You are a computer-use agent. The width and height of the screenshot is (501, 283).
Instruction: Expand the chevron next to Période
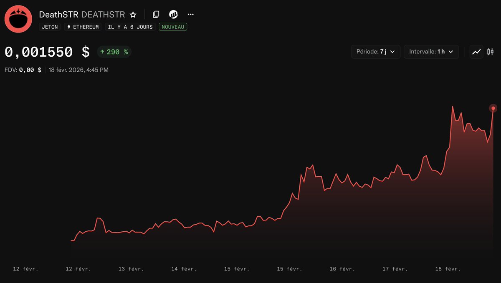[x=393, y=52]
